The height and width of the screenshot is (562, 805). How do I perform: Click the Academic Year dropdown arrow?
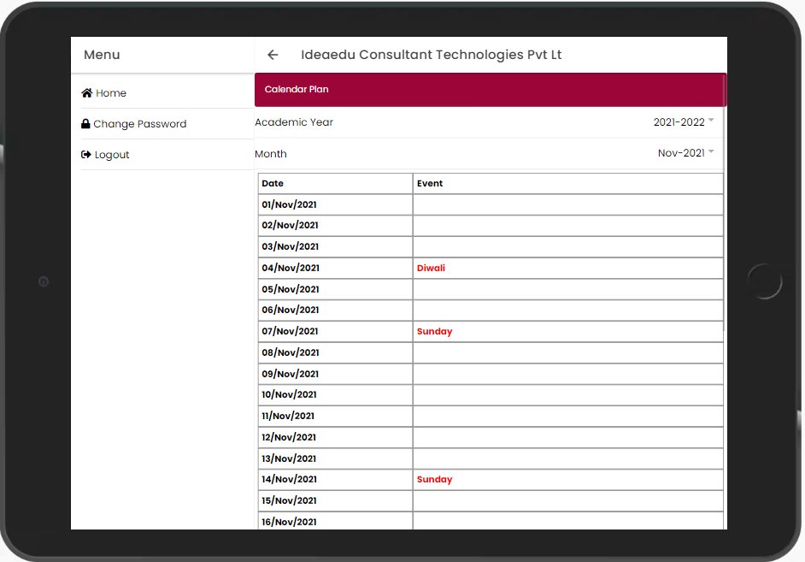coord(711,121)
